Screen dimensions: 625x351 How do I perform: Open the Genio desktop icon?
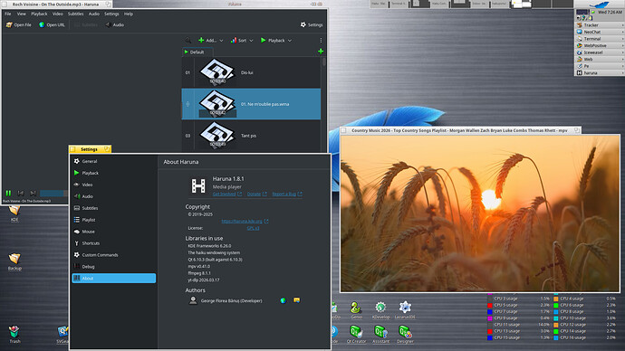[356, 310]
